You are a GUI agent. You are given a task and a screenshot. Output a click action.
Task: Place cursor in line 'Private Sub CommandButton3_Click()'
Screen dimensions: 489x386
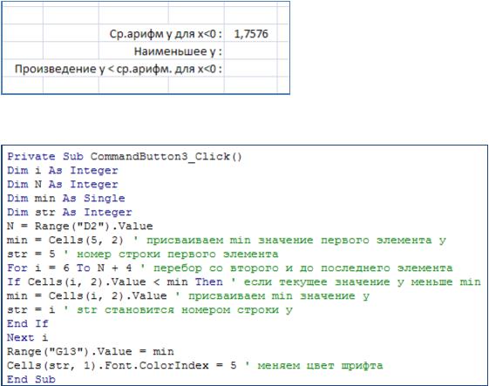click(x=125, y=157)
